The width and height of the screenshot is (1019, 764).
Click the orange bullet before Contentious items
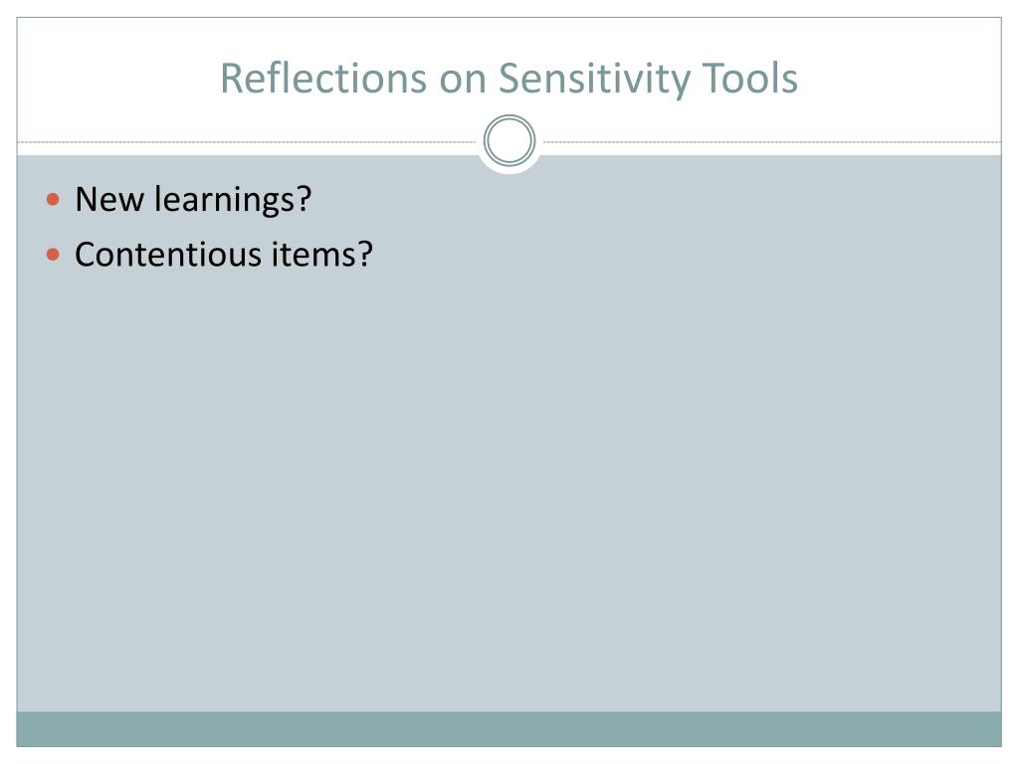click(54, 256)
